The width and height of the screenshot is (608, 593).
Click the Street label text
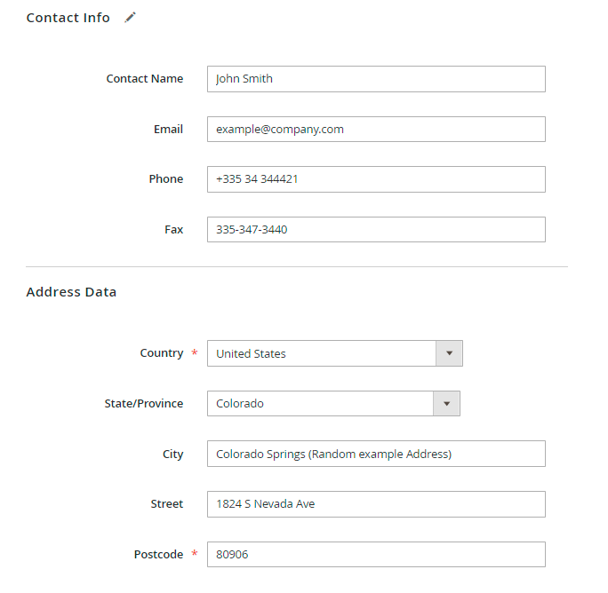(167, 504)
